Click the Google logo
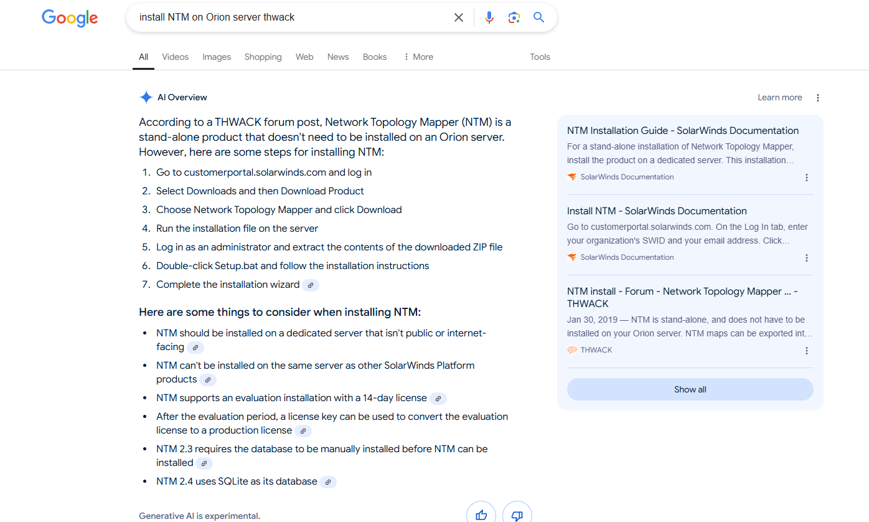Screen dimensions: 869x522 70,18
